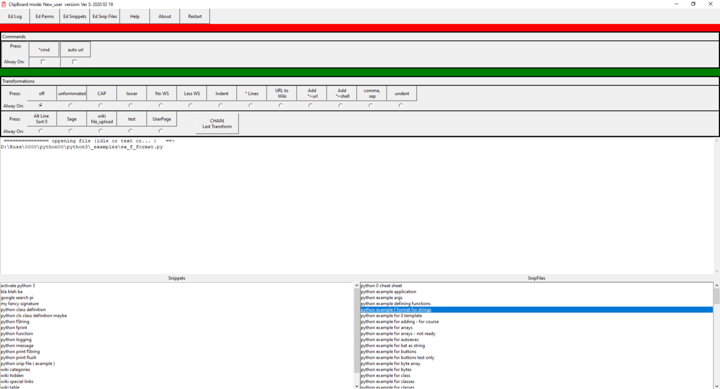Select the No WS radio button
This screenshot has height=389, width=720.
coord(161,105)
